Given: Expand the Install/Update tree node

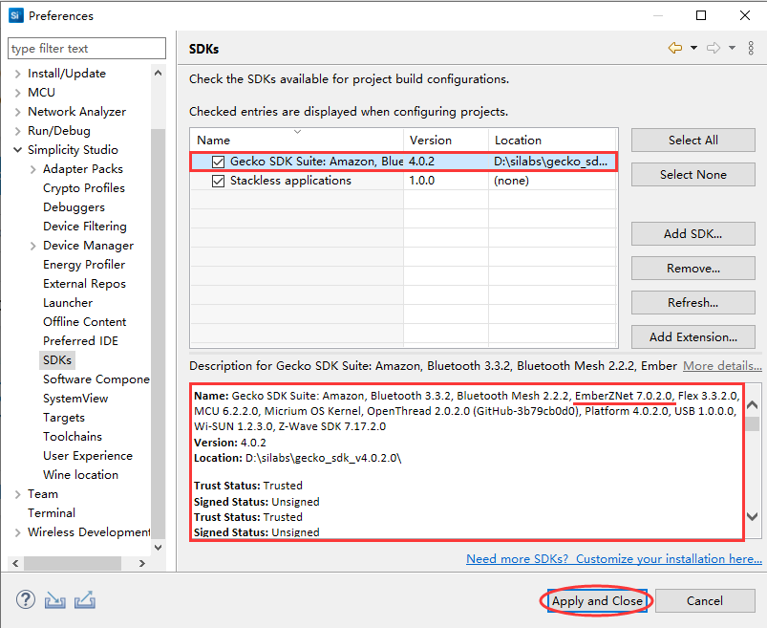Looking at the screenshot, I should [18, 74].
